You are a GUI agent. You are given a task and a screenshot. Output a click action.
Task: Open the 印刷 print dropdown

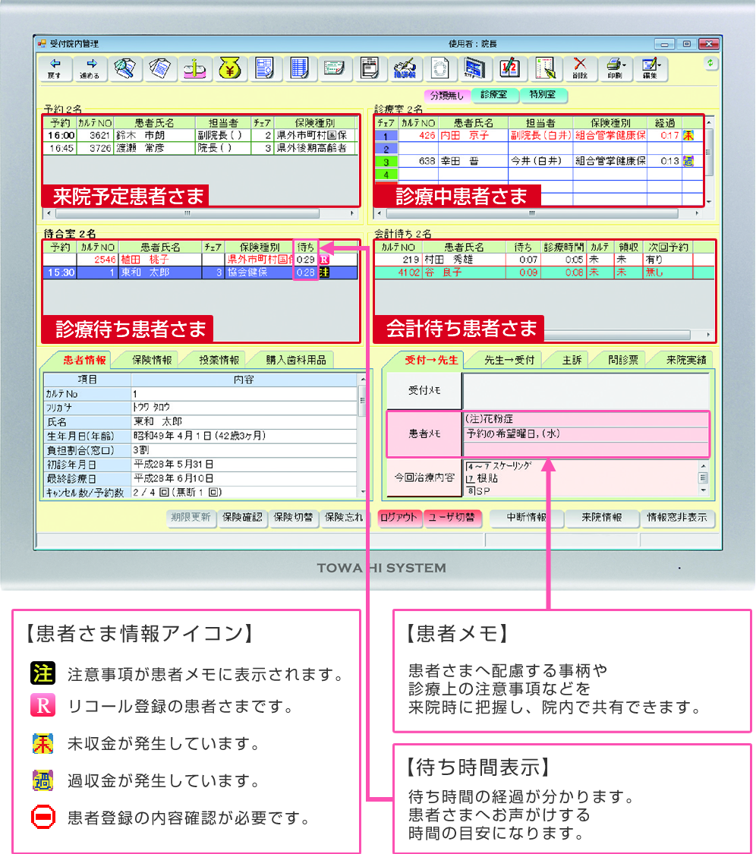(x=616, y=68)
